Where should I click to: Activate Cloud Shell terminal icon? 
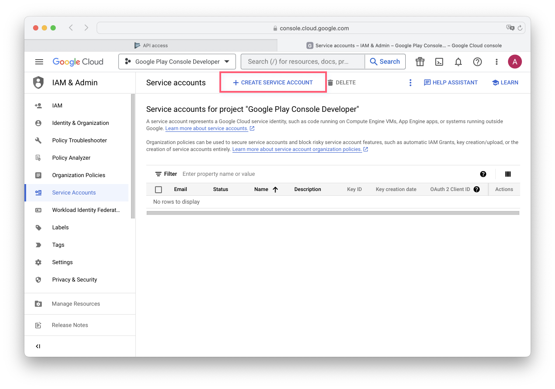[439, 62]
